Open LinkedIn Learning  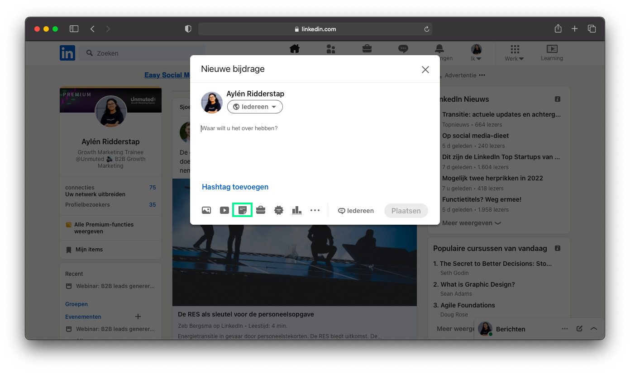(x=552, y=53)
